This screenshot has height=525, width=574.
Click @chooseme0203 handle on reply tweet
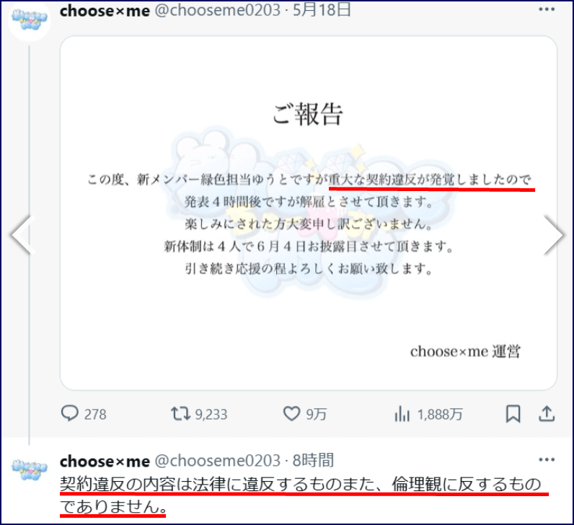(218, 461)
